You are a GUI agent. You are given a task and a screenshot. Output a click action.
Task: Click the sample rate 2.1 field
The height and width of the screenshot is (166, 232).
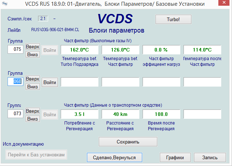point(43,18)
